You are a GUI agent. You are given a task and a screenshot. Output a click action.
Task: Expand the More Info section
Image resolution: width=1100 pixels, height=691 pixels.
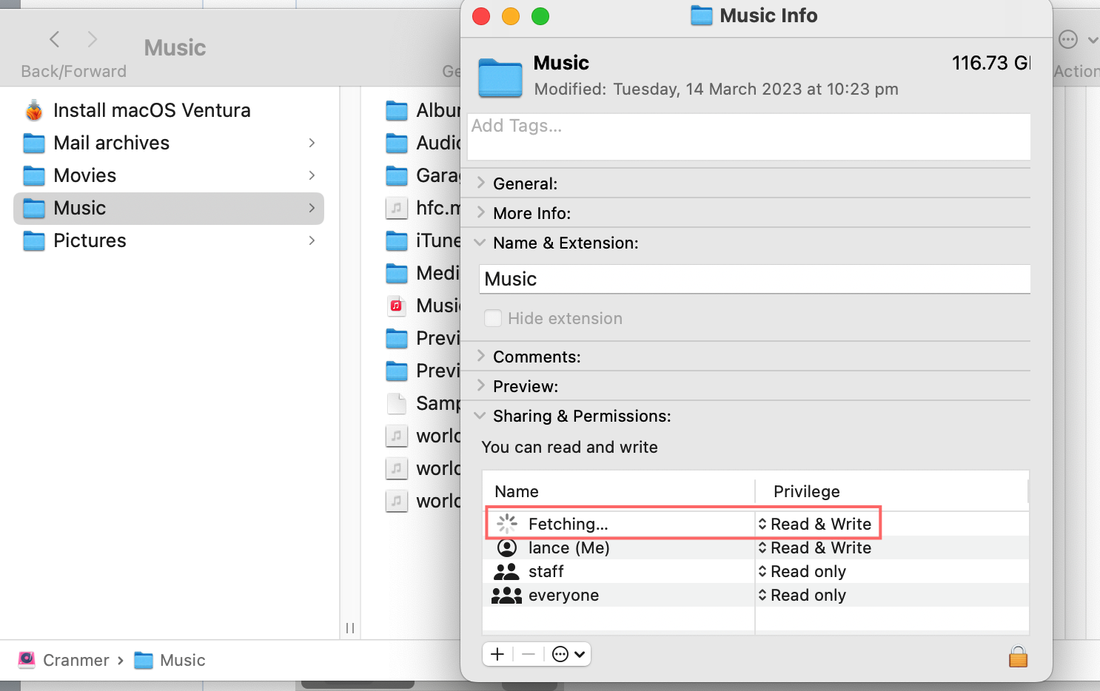click(480, 212)
